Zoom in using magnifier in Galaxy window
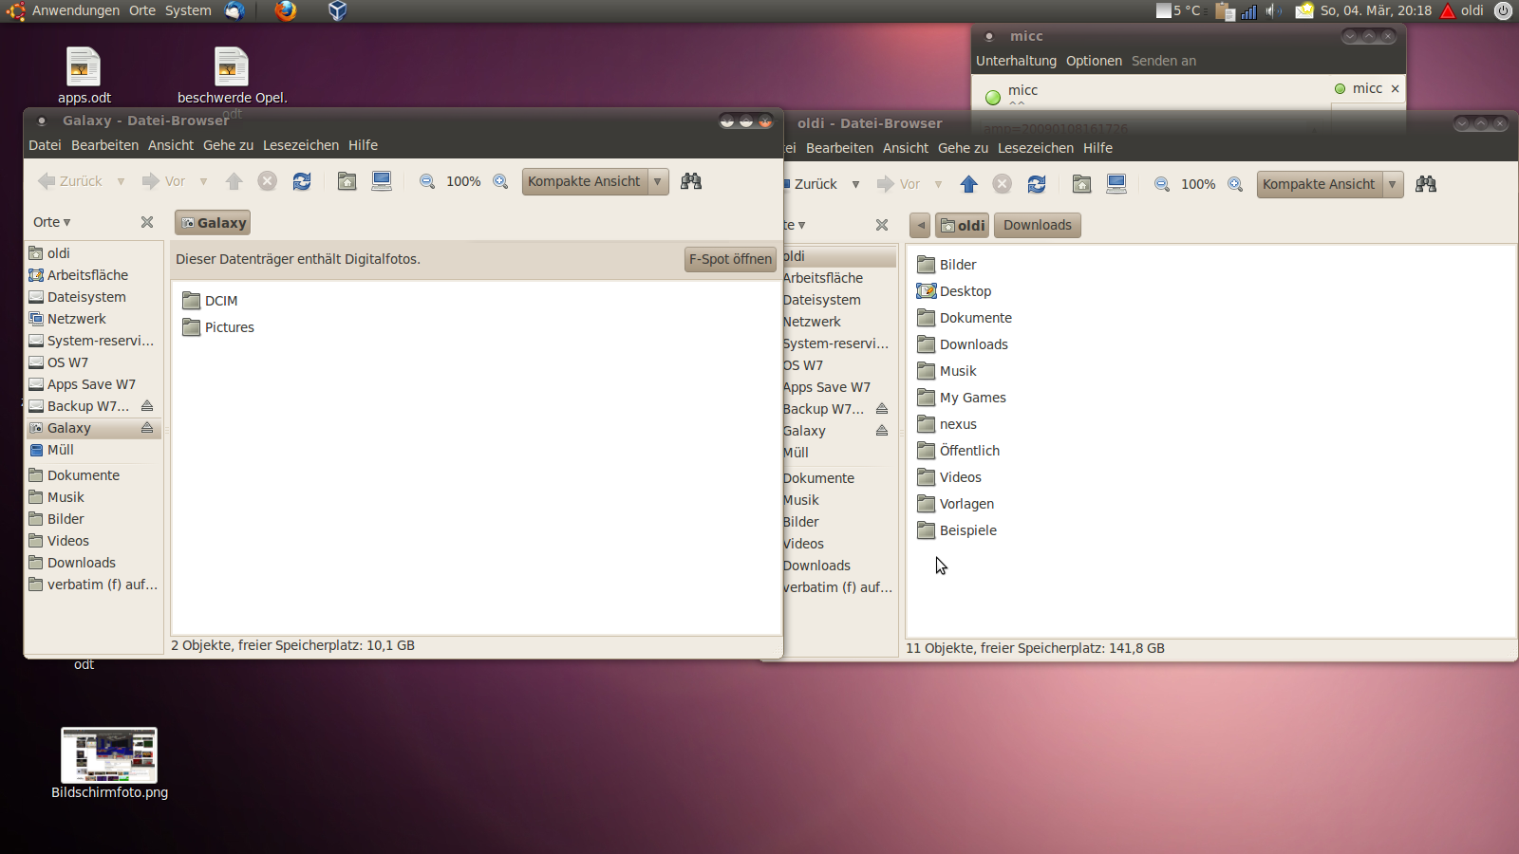Viewport: 1519px width, 854px height. pos(500,181)
